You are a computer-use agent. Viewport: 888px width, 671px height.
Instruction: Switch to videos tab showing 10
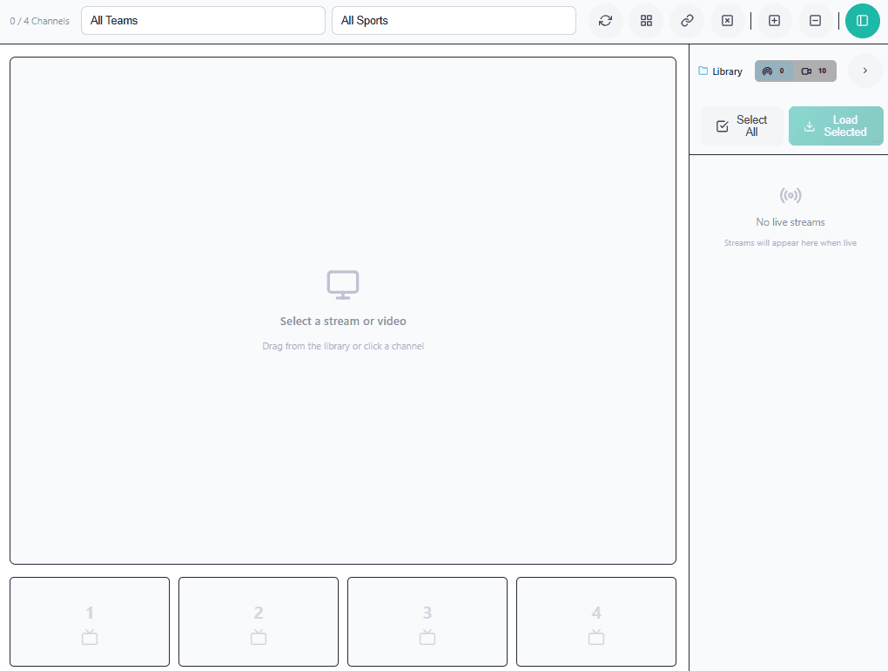click(815, 71)
